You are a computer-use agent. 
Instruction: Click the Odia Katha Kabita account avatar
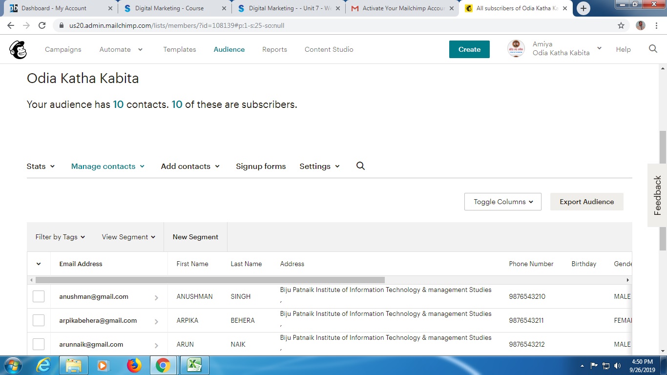tap(516, 49)
